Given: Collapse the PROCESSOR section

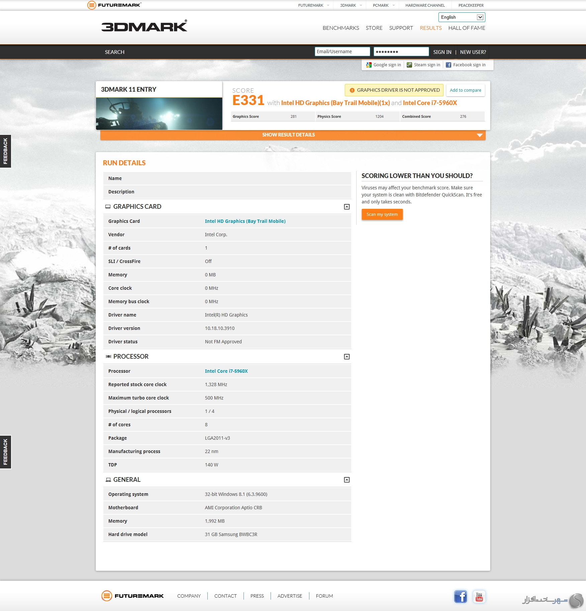Looking at the screenshot, I should [347, 357].
